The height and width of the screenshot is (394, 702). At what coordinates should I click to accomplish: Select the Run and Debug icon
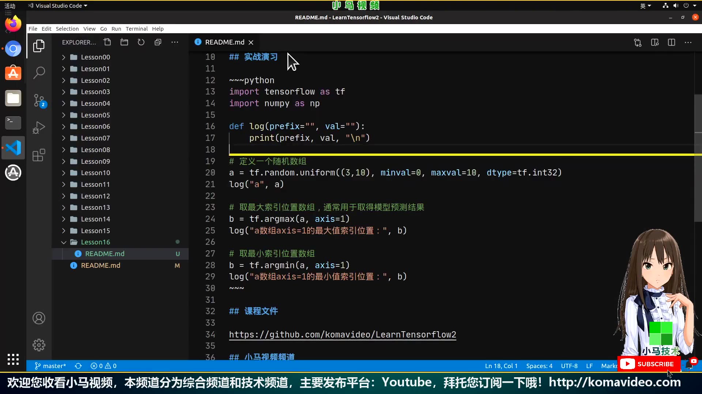[x=39, y=128]
